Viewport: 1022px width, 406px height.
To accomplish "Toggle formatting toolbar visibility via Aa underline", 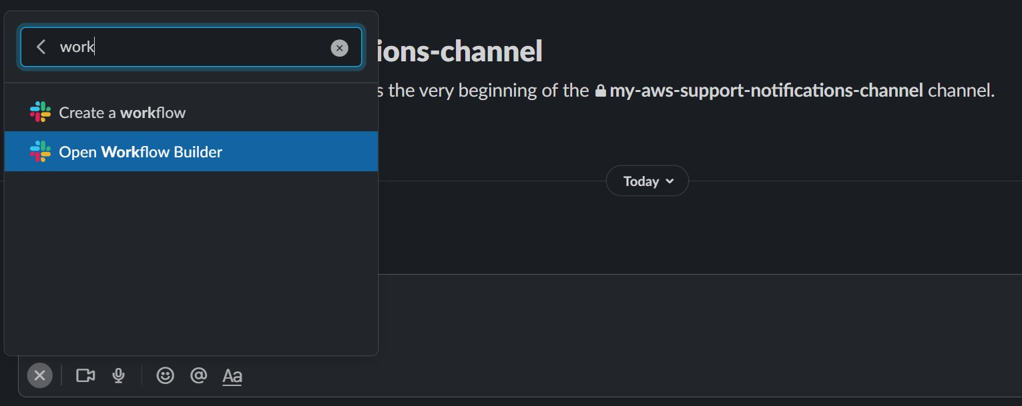I will click(232, 377).
